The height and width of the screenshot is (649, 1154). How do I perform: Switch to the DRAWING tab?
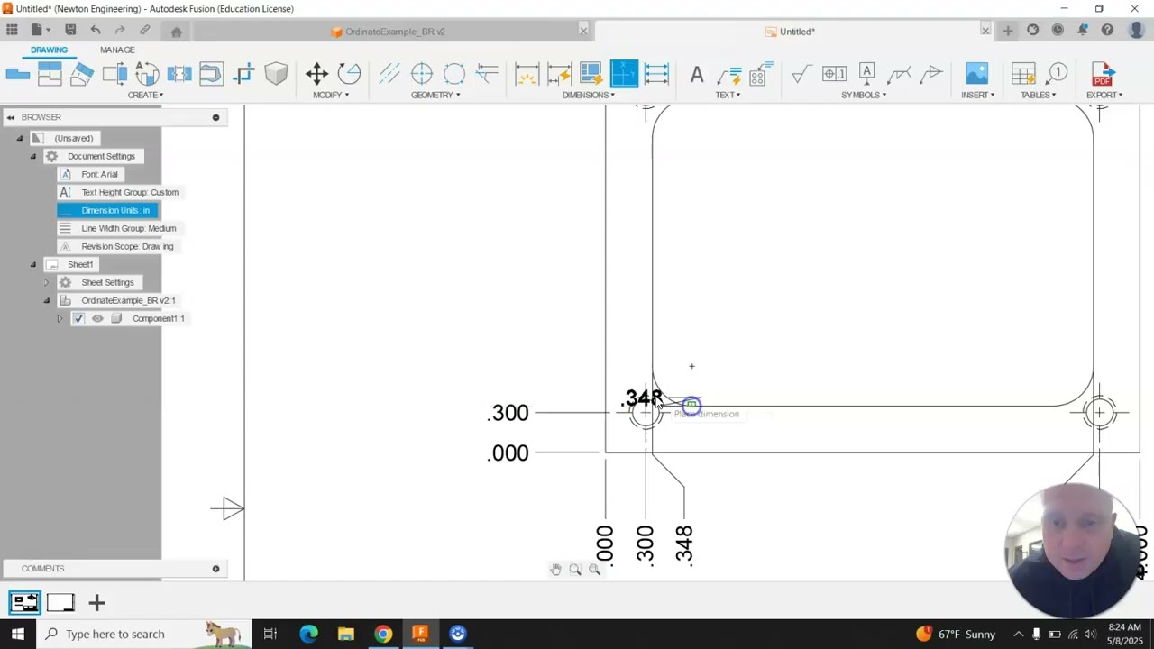[49, 50]
